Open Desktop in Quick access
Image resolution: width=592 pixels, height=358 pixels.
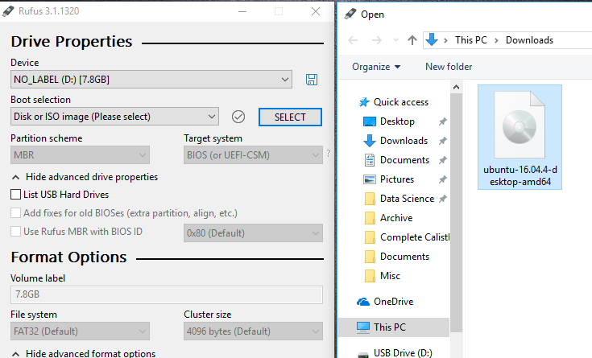tap(397, 121)
